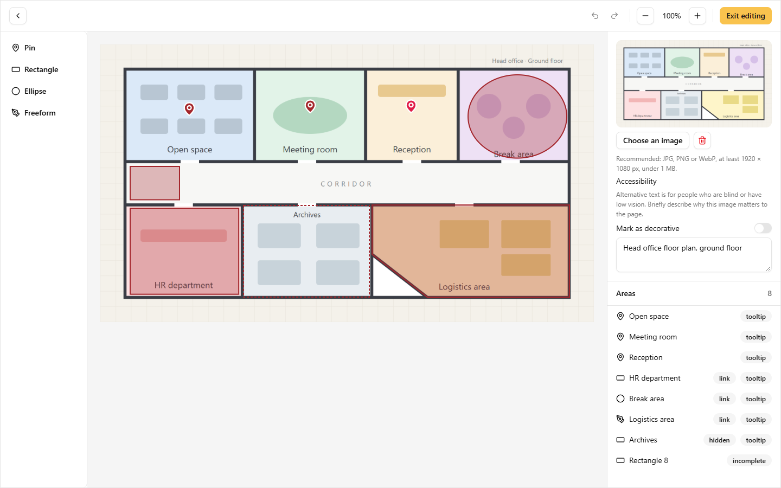Image resolution: width=781 pixels, height=488 pixels.
Task: Click the redo arrow icon
Action: point(614,16)
